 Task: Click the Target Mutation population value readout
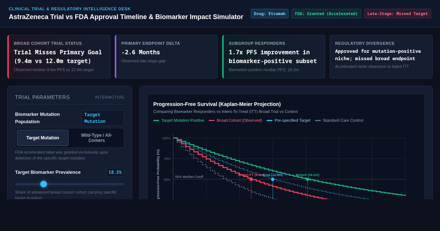(x=103, y=118)
